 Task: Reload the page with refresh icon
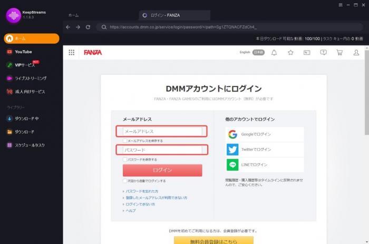[x=88, y=27]
